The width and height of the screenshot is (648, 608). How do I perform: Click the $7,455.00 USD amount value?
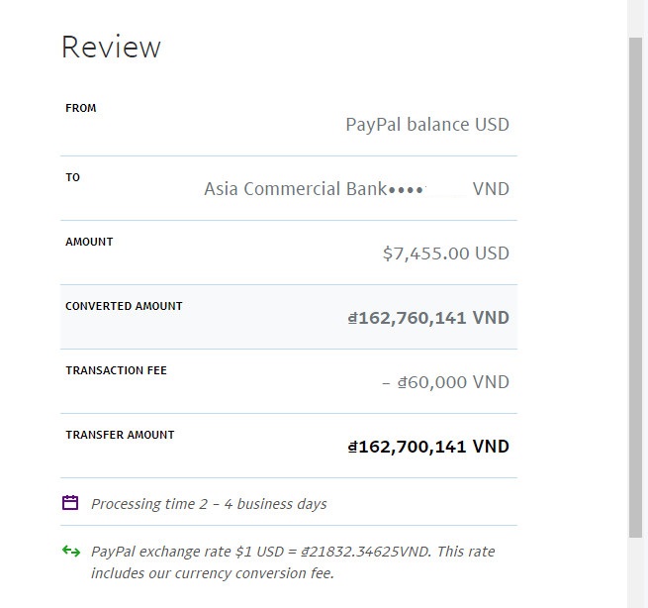click(x=445, y=253)
